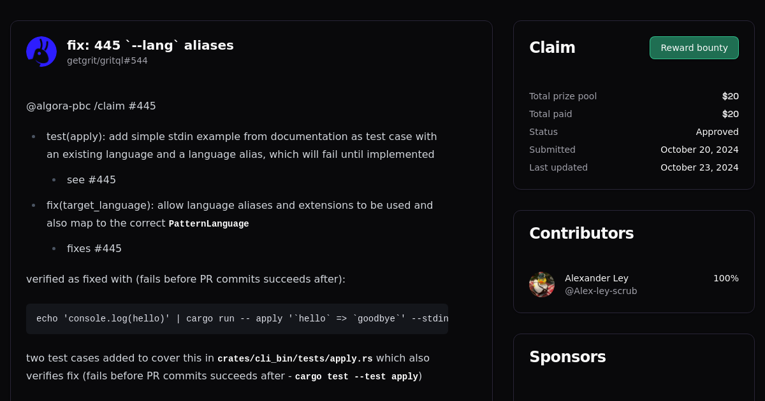Screen dimensions: 765x401
Task: Click the Sponsors section heading
Action: click(x=567, y=357)
